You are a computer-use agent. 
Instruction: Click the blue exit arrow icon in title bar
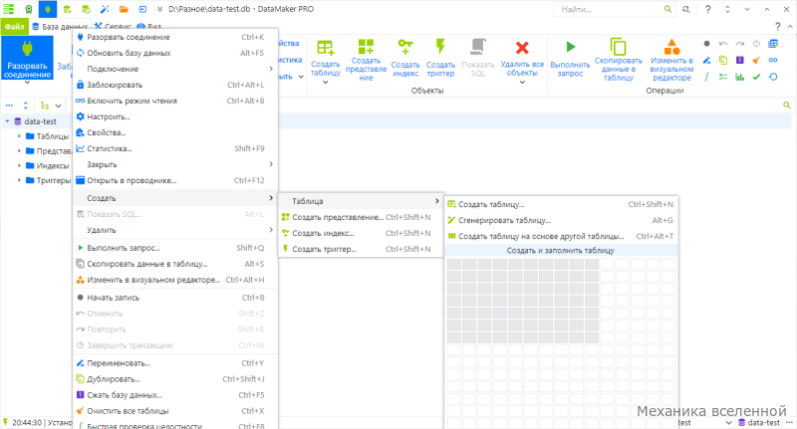[142, 9]
